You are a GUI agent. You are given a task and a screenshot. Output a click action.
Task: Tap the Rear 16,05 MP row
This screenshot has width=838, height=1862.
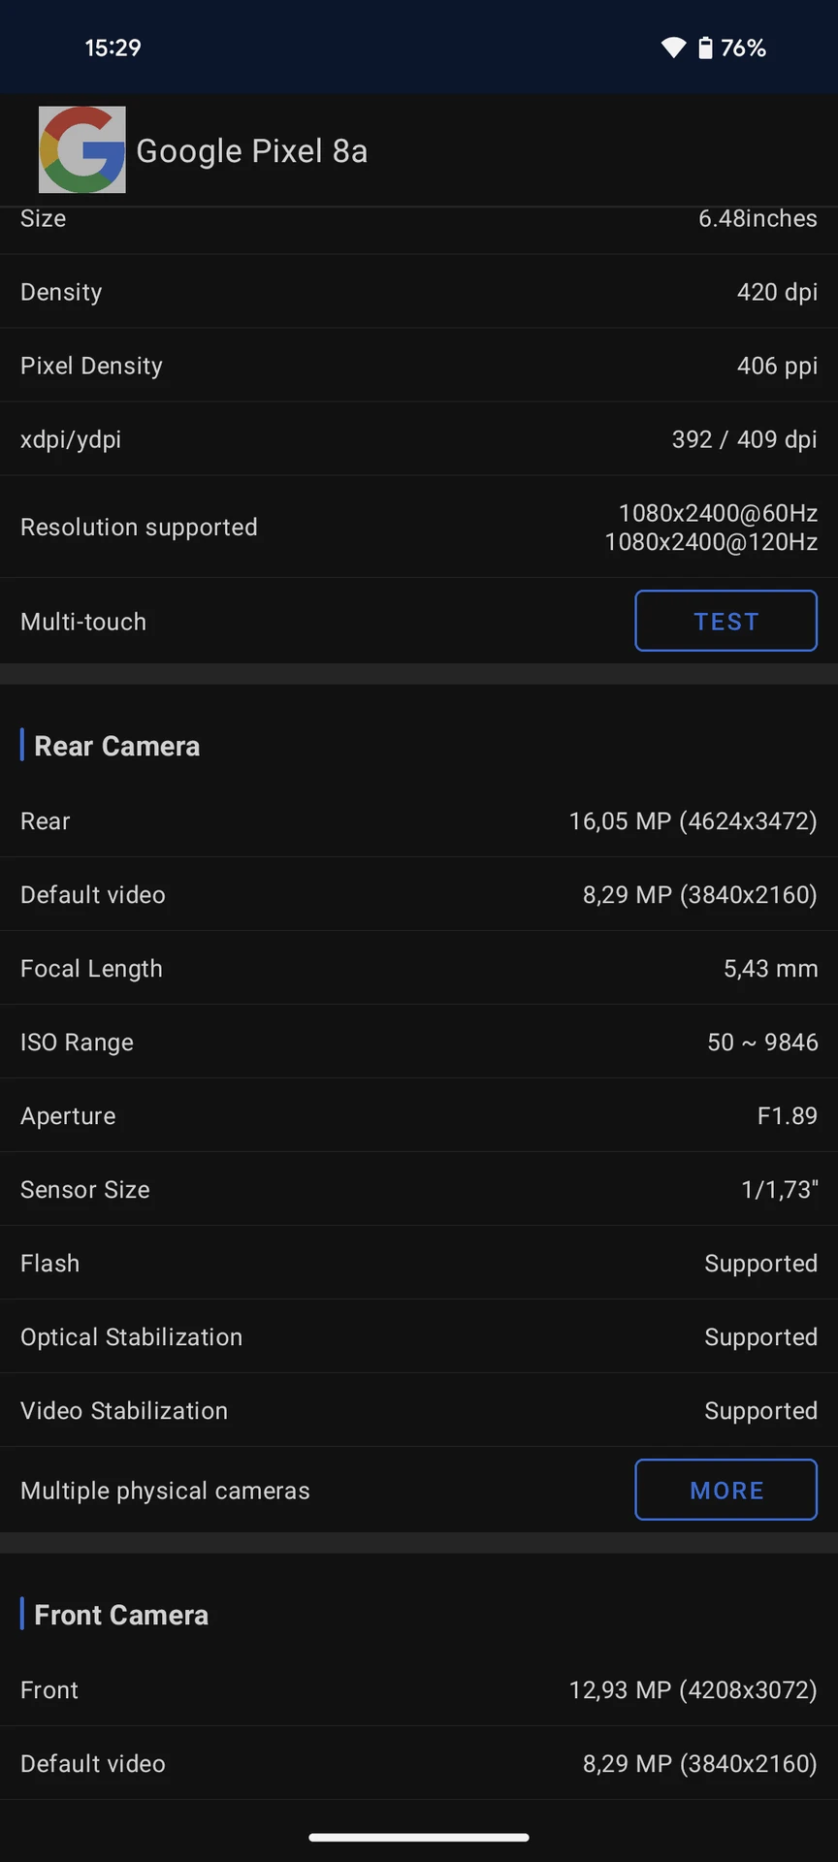pyautogui.click(x=419, y=820)
